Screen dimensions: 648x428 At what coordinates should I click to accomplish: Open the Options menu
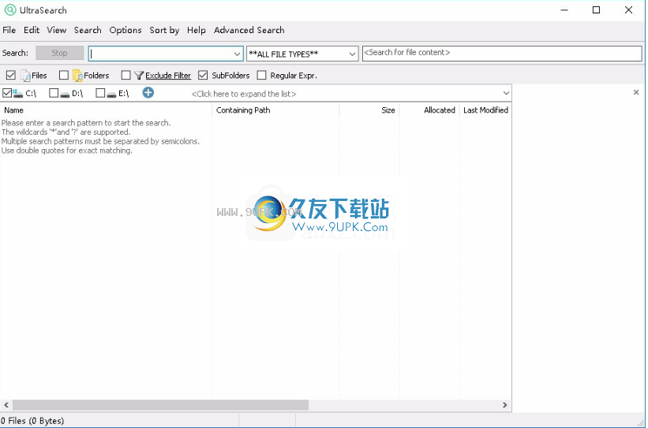125,30
